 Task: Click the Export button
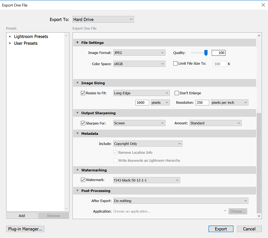pyautogui.click(x=221, y=229)
